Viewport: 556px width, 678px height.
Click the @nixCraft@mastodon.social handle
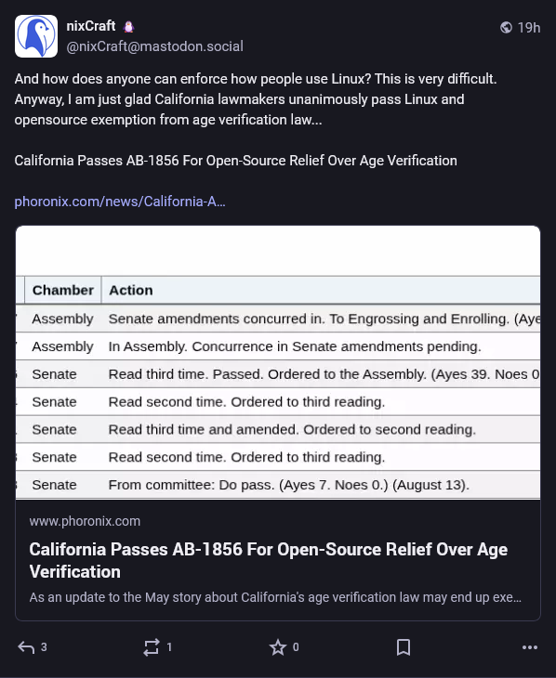click(x=154, y=46)
